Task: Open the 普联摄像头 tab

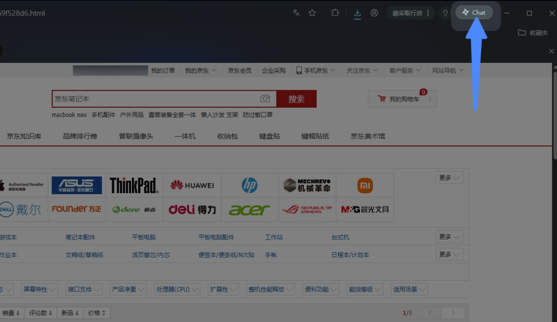Action: tap(136, 136)
